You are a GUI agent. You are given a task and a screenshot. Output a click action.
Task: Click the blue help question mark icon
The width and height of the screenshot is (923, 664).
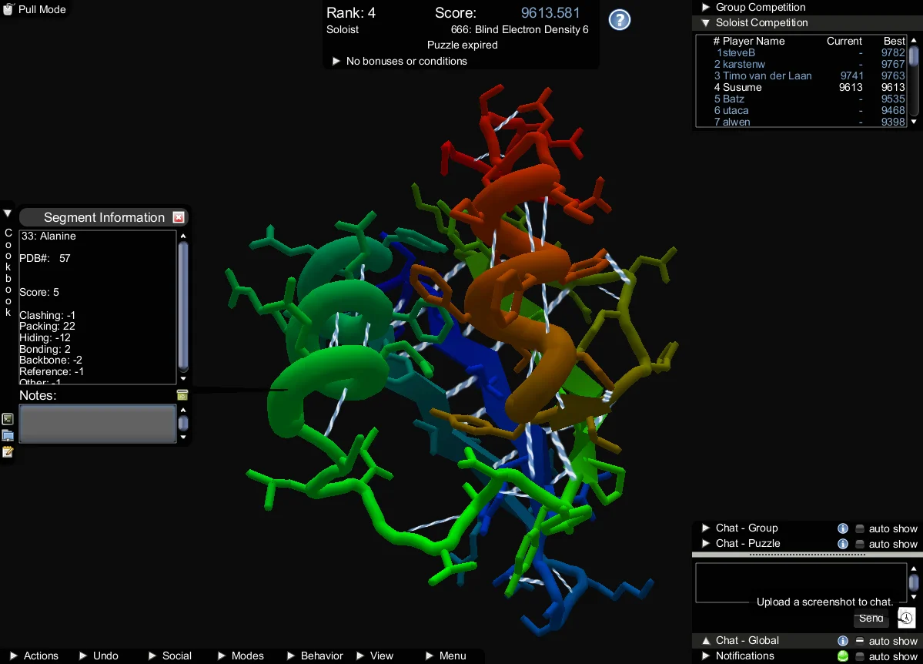point(620,20)
